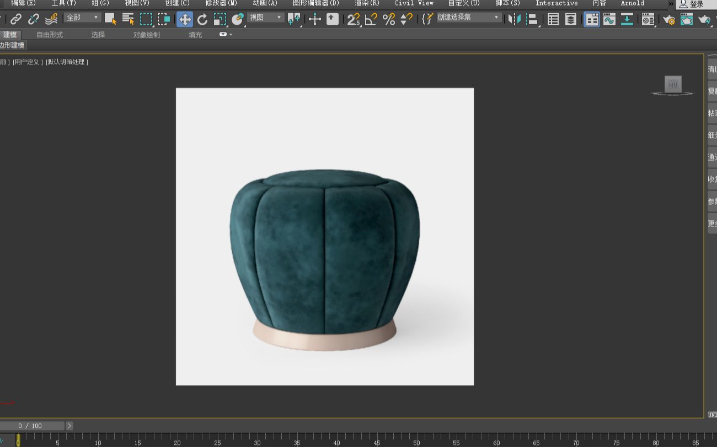Toggle Window/Crossing selection mode

(164, 19)
